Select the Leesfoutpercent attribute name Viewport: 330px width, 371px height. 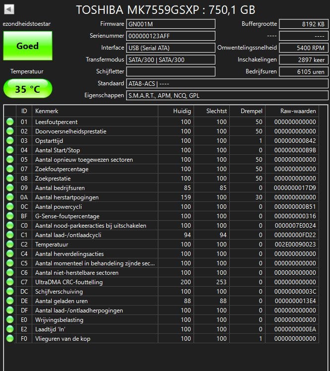coord(57,122)
